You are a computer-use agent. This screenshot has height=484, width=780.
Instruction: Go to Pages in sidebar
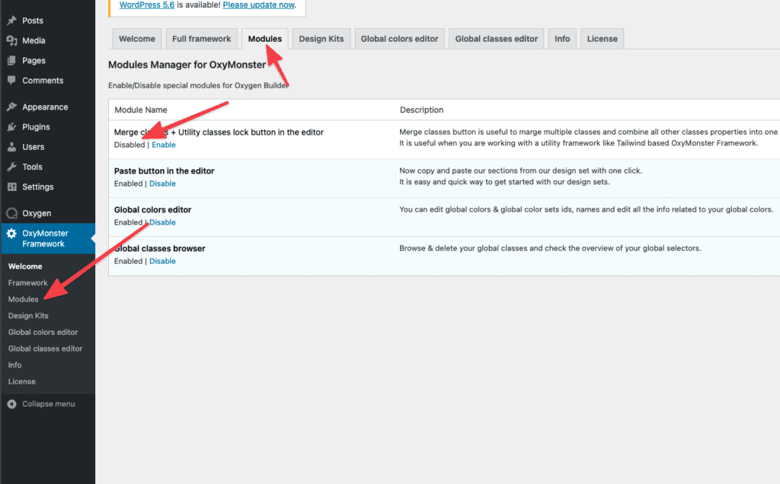click(34, 60)
